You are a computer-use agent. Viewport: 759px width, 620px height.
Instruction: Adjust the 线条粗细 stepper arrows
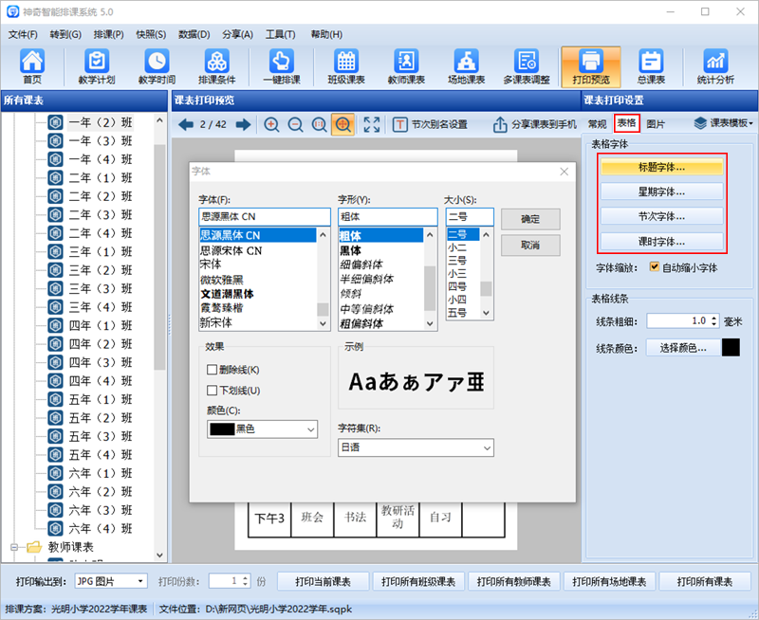[x=714, y=321]
